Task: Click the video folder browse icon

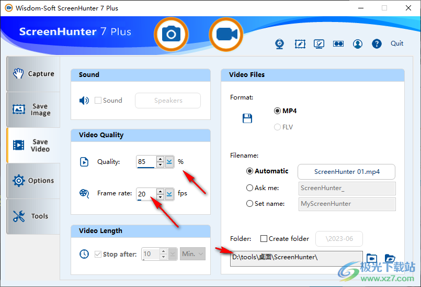Action: tap(372, 258)
